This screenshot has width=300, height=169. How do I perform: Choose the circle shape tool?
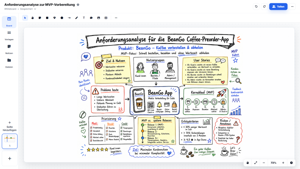tap(62, 18)
